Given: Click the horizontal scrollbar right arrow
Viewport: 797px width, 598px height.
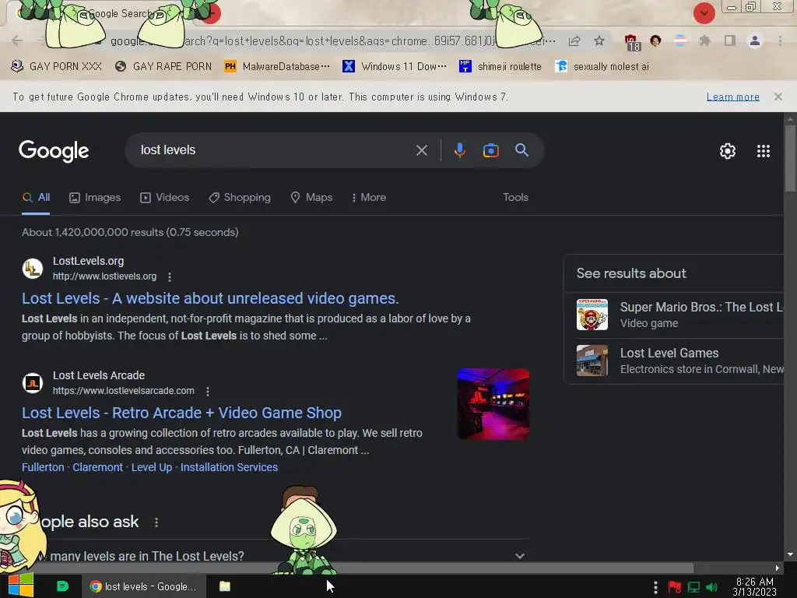Looking at the screenshot, I should (x=777, y=568).
